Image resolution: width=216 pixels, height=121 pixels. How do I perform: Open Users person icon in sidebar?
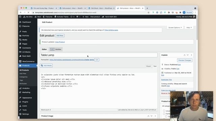tap(20, 106)
